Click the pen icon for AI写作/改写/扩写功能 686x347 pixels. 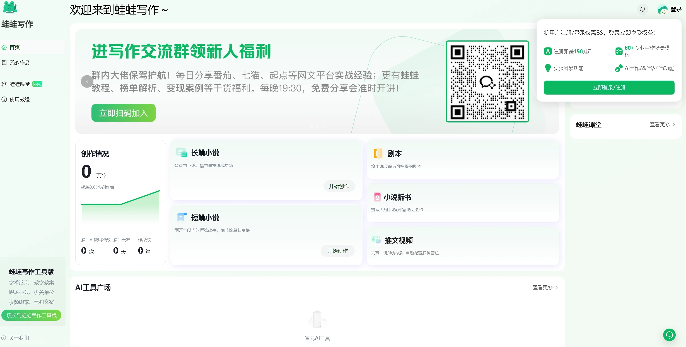click(x=619, y=68)
